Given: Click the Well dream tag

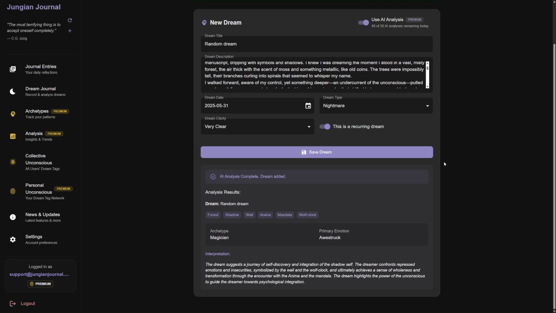Looking at the screenshot, I should click(249, 215).
